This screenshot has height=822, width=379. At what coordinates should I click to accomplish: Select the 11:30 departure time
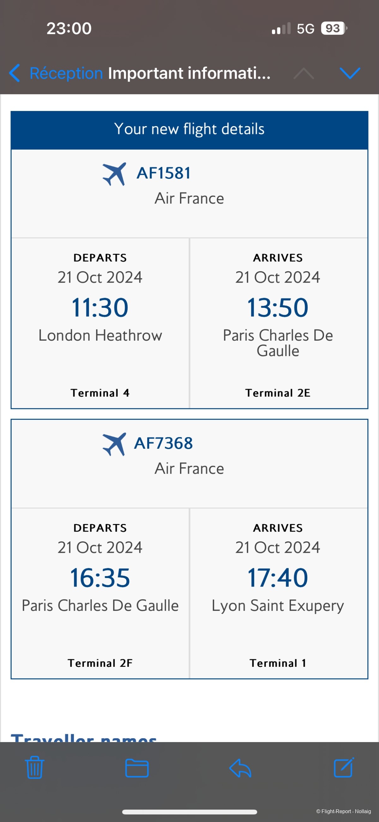coord(100,307)
